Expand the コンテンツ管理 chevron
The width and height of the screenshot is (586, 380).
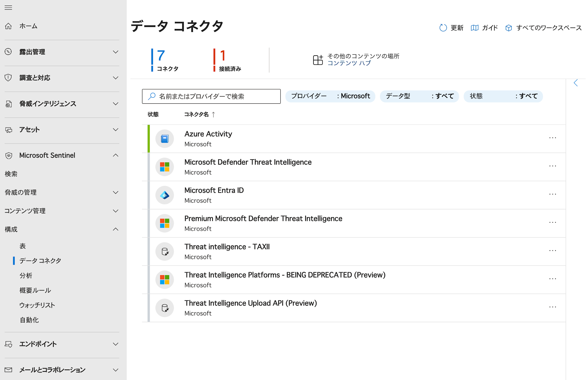point(116,211)
